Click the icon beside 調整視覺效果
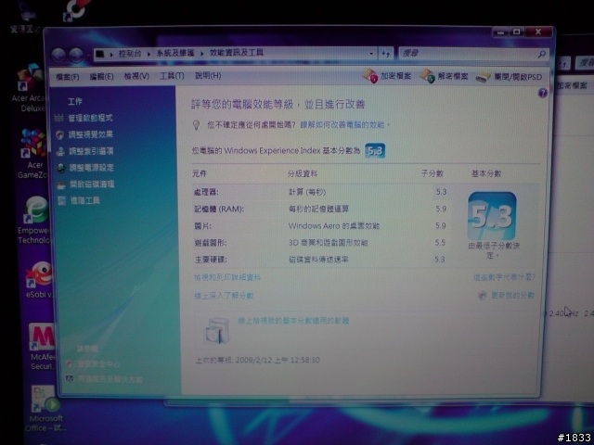 (x=59, y=135)
